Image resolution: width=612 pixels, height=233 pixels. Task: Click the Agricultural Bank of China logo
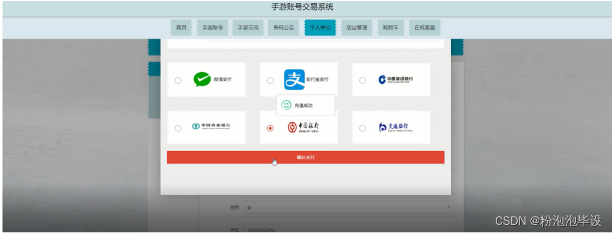(x=211, y=127)
